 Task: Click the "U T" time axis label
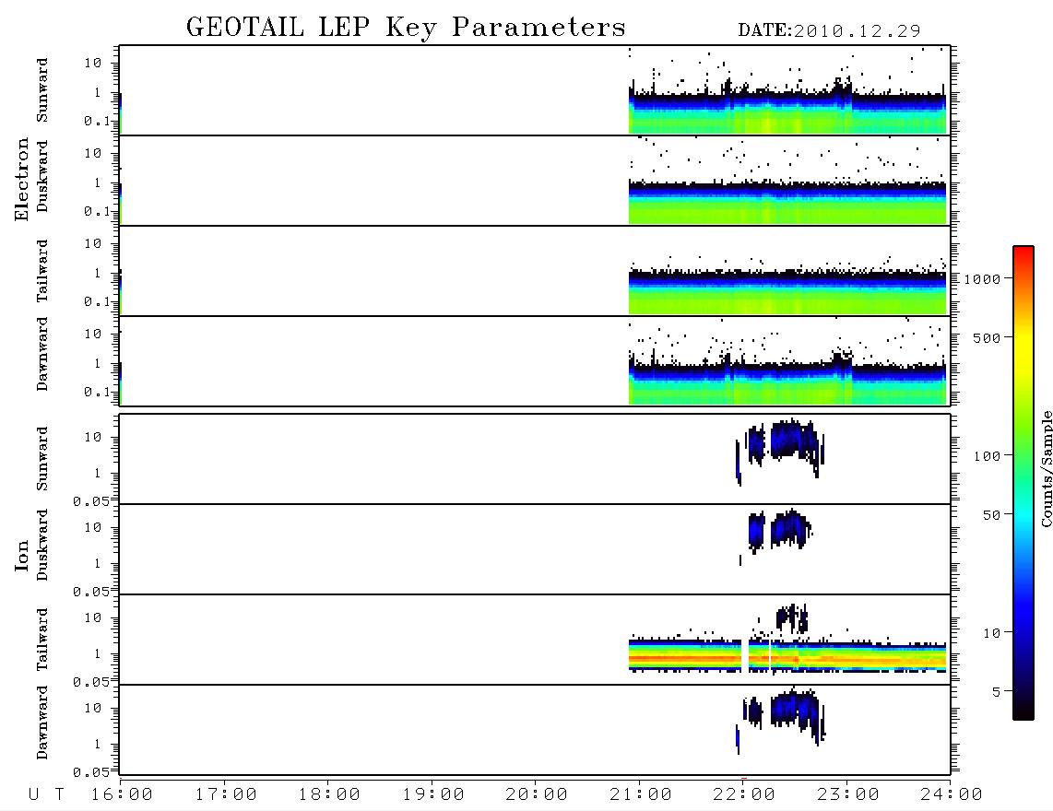46,794
